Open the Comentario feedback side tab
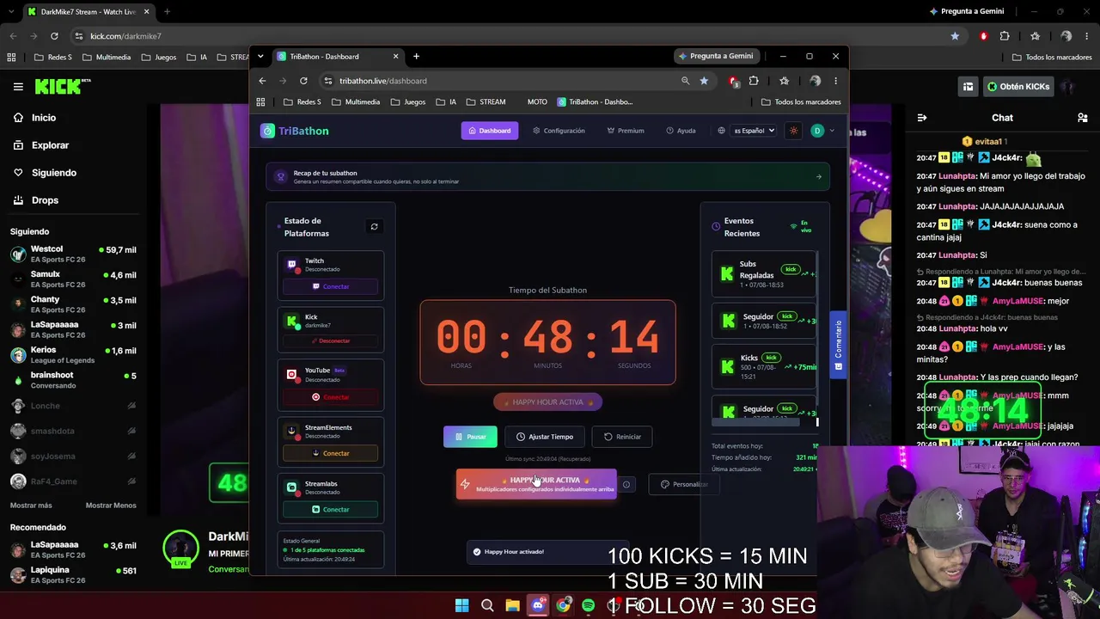 [x=839, y=346]
